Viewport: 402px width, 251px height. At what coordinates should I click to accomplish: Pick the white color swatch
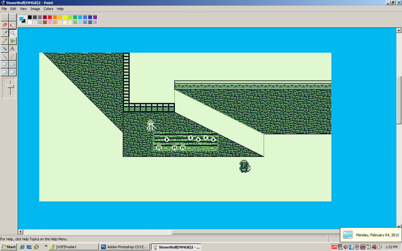[x=30, y=22]
